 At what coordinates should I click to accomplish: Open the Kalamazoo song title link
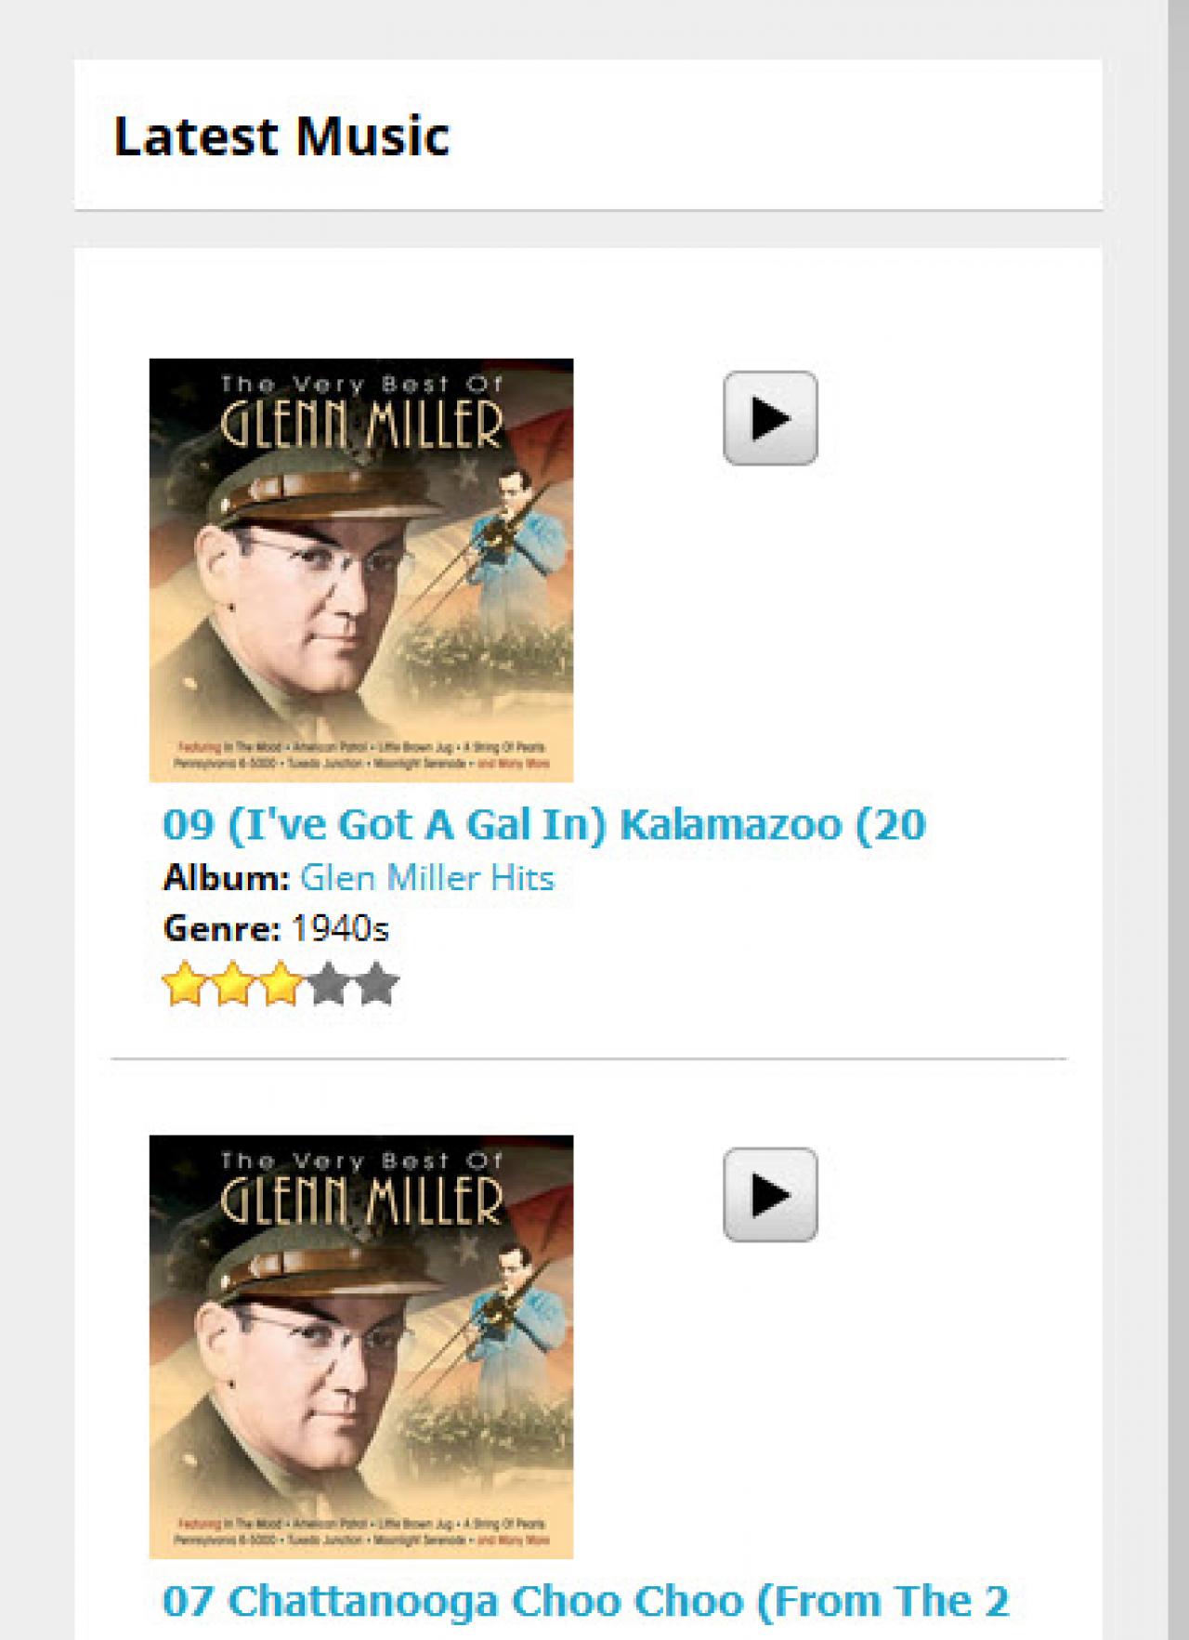544,824
